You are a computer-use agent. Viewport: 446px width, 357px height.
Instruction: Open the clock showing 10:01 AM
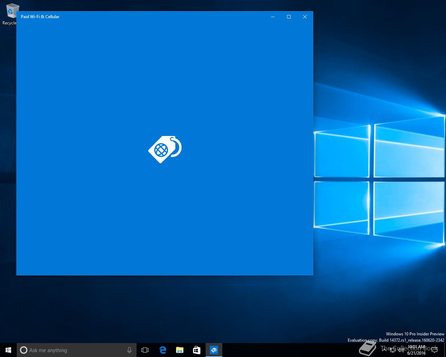[x=417, y=350]
